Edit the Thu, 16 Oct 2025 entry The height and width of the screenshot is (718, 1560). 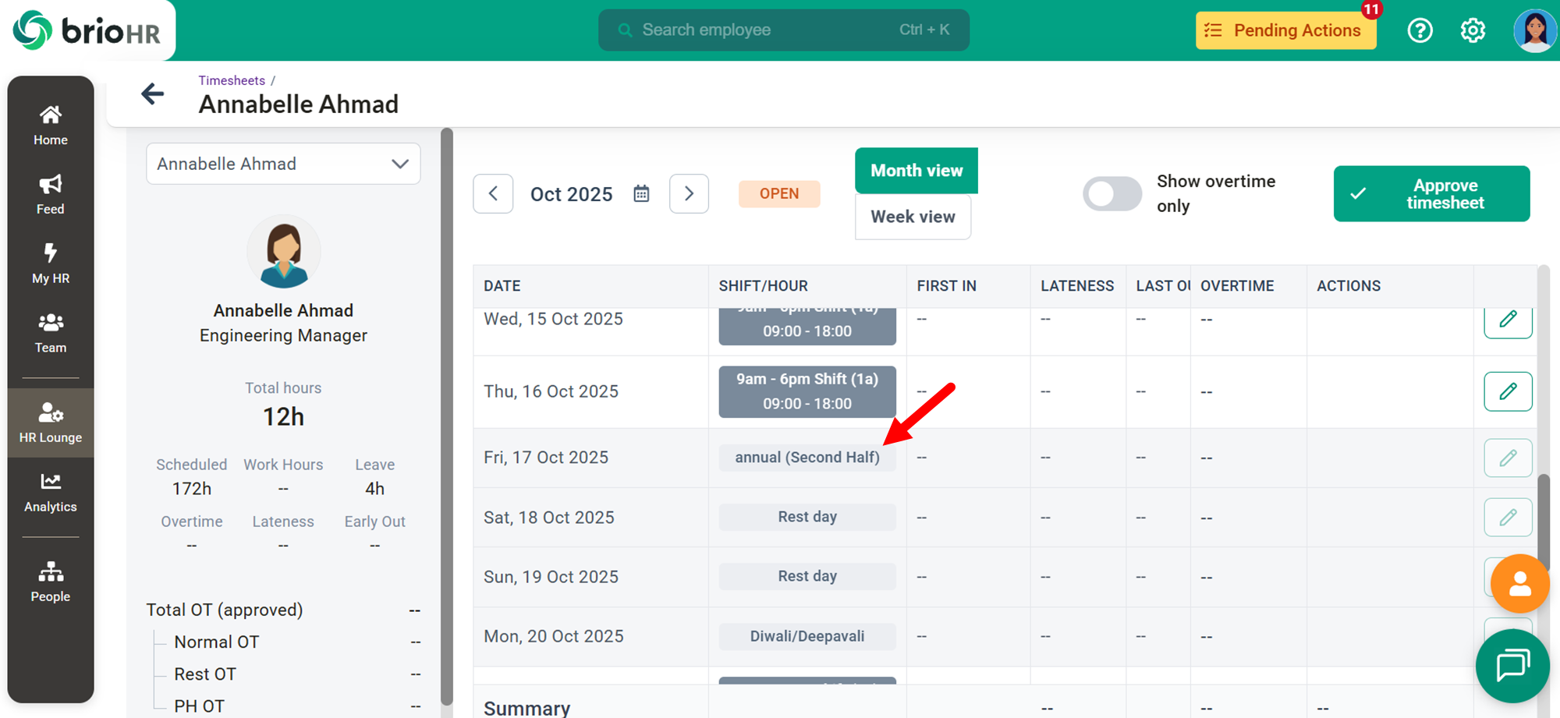click(x=1507, y=391)
